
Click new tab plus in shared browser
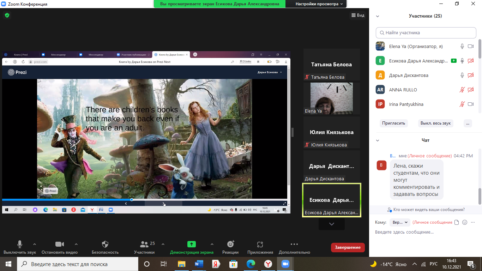point(195,54)
